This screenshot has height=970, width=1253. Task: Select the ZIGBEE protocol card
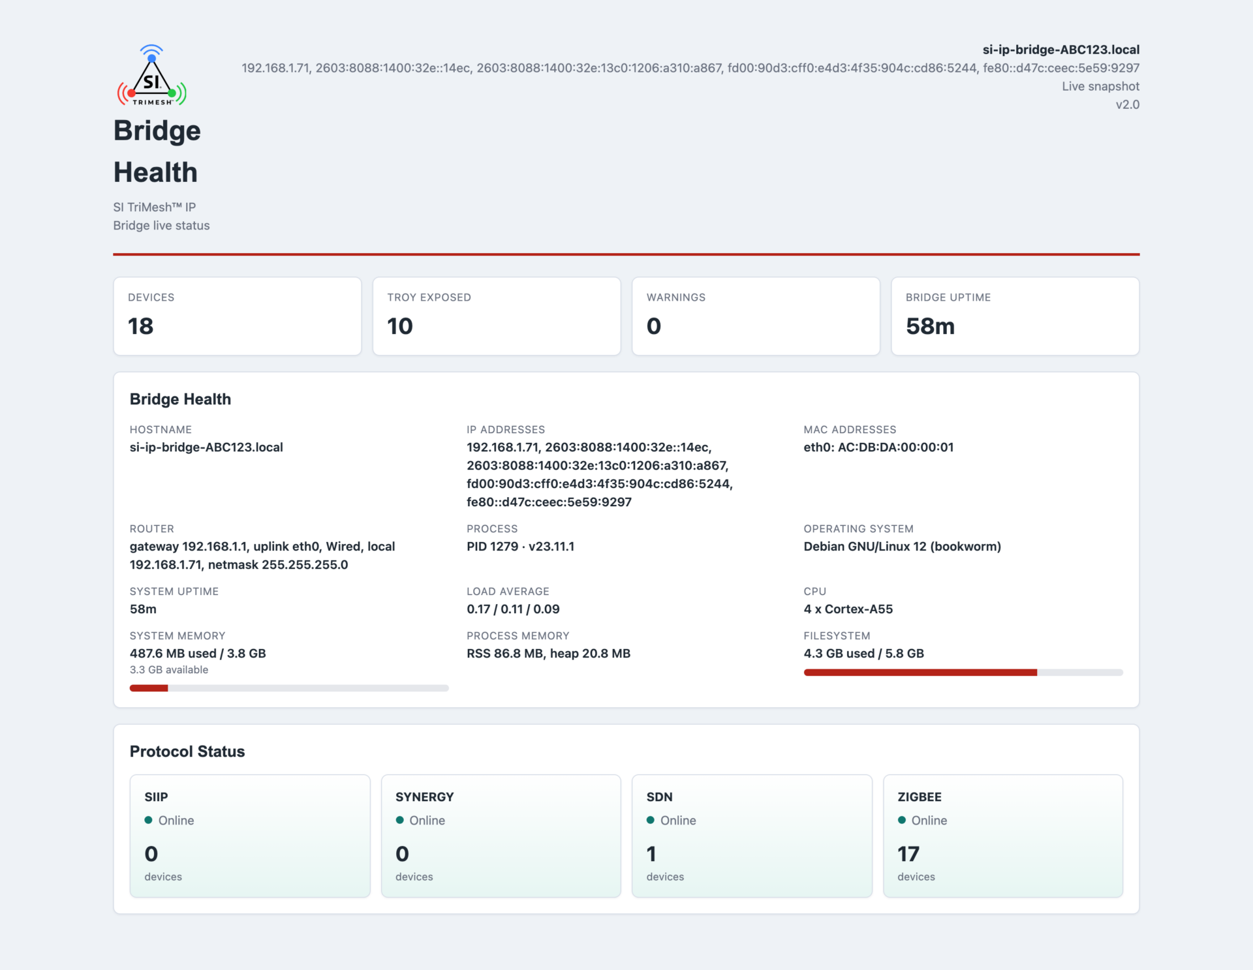1003,836
